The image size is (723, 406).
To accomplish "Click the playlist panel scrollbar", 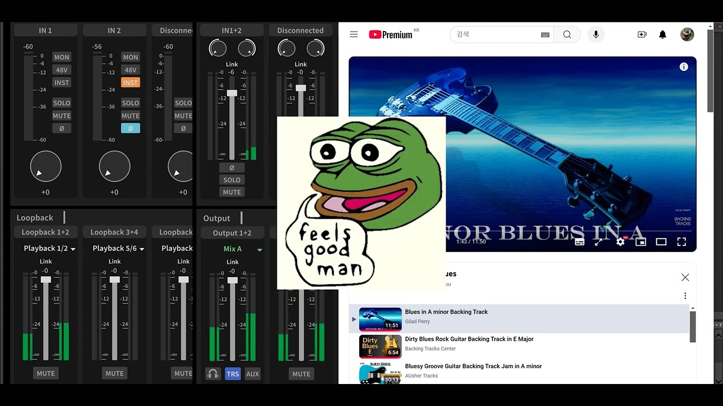I will point(692,326).
